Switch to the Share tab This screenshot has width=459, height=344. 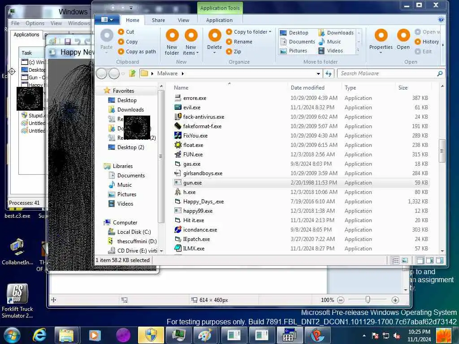tap(158, 20)
